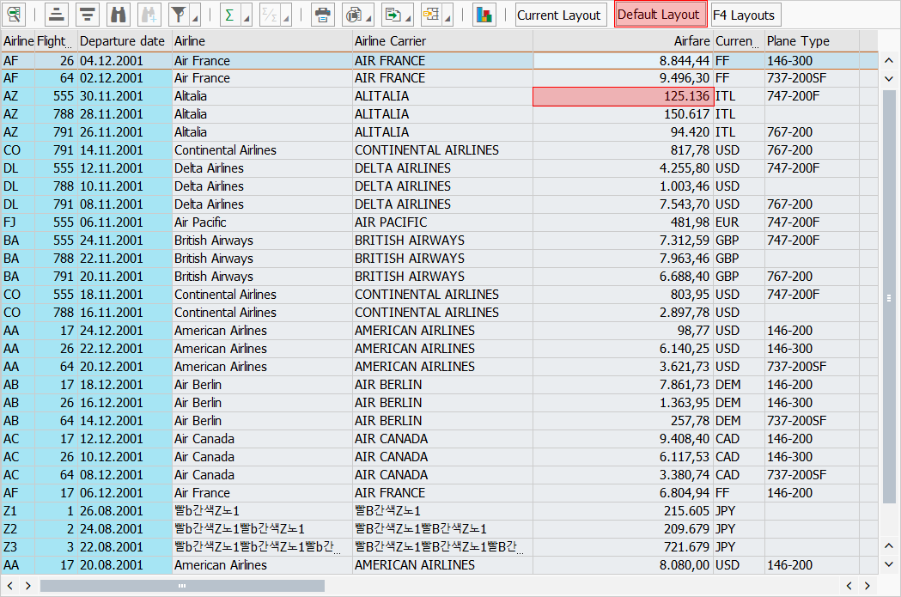Click the leftmost arrow of the horizontal scrollbar
Screen dimensions: 901x597
point(9,586)
